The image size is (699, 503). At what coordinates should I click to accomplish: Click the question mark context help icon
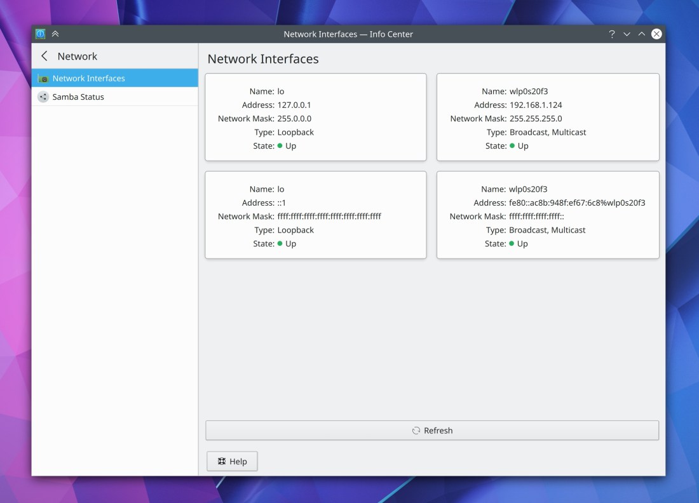(611, 34)
